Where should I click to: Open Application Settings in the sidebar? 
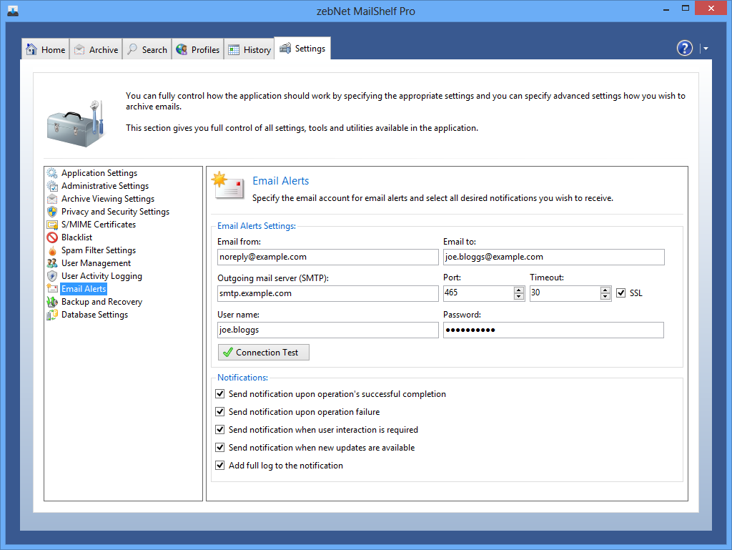click(99, 173)
